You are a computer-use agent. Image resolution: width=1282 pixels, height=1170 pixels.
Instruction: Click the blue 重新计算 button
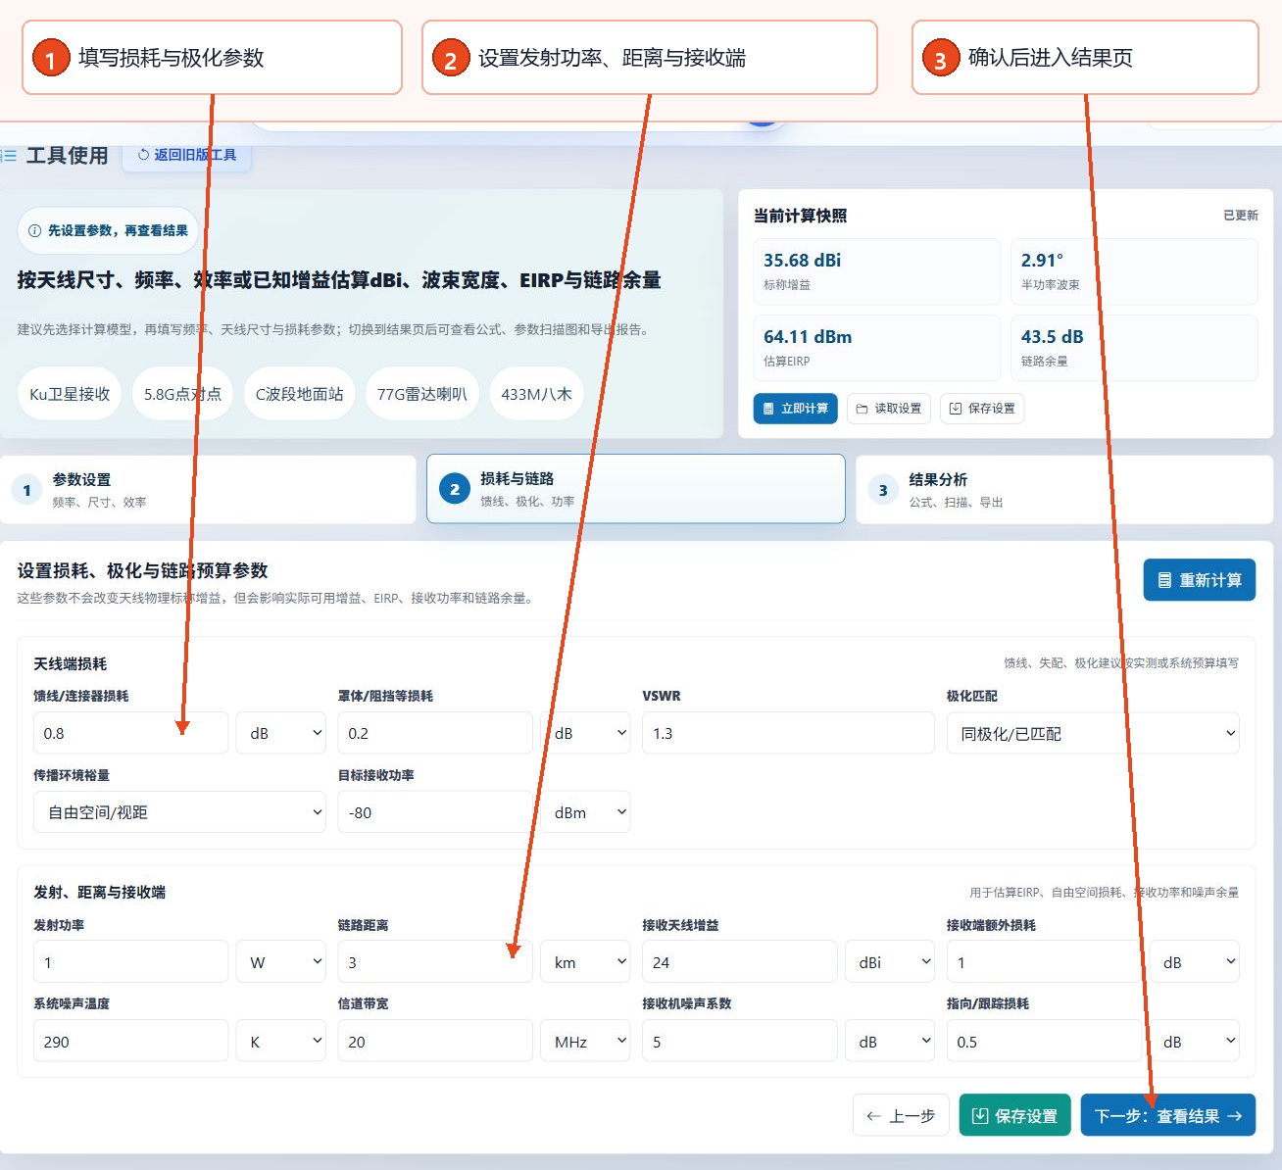click(x=1200, y=580)
